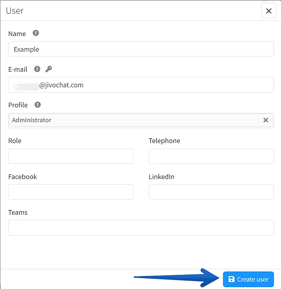Open the Teams selection field
Viewport: 281px width, 289px height.
141,228
